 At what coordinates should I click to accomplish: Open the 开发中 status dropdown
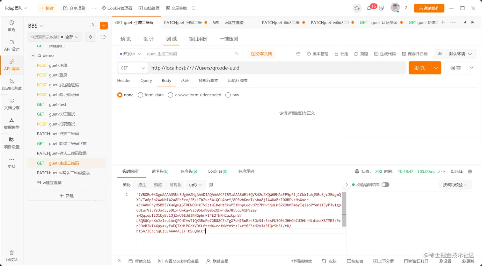[131, 54]
